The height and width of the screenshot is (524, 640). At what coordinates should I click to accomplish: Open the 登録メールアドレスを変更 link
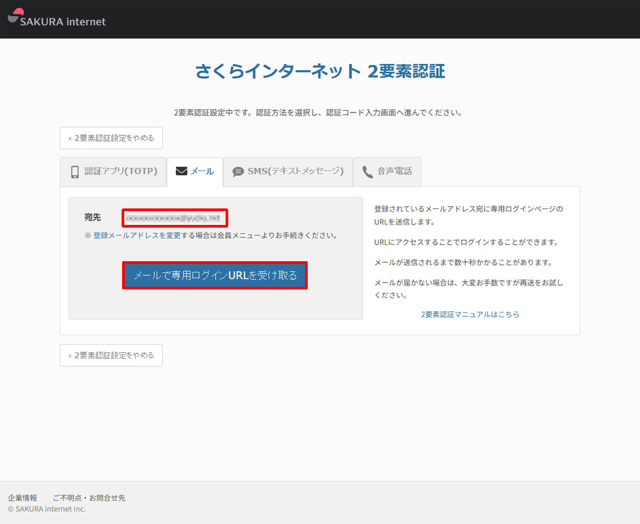pos(137,235)
